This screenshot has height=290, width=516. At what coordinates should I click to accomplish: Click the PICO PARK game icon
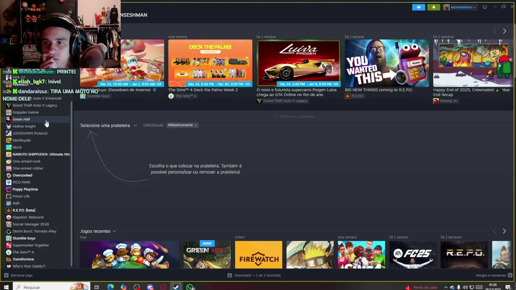pyautogui.click(x=8, y=182)
